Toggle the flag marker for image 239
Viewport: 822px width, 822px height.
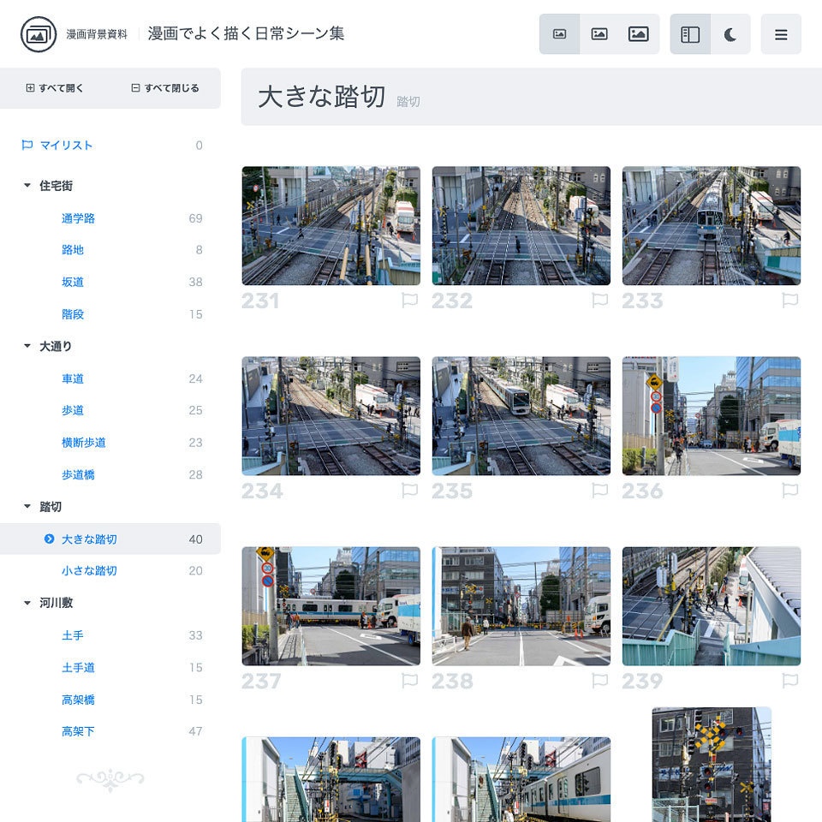coord(790,681)
